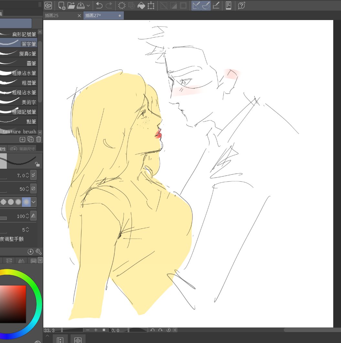Screen dimensions: 341x343
Task: Redo the undone action
Action: coord(109,5)
